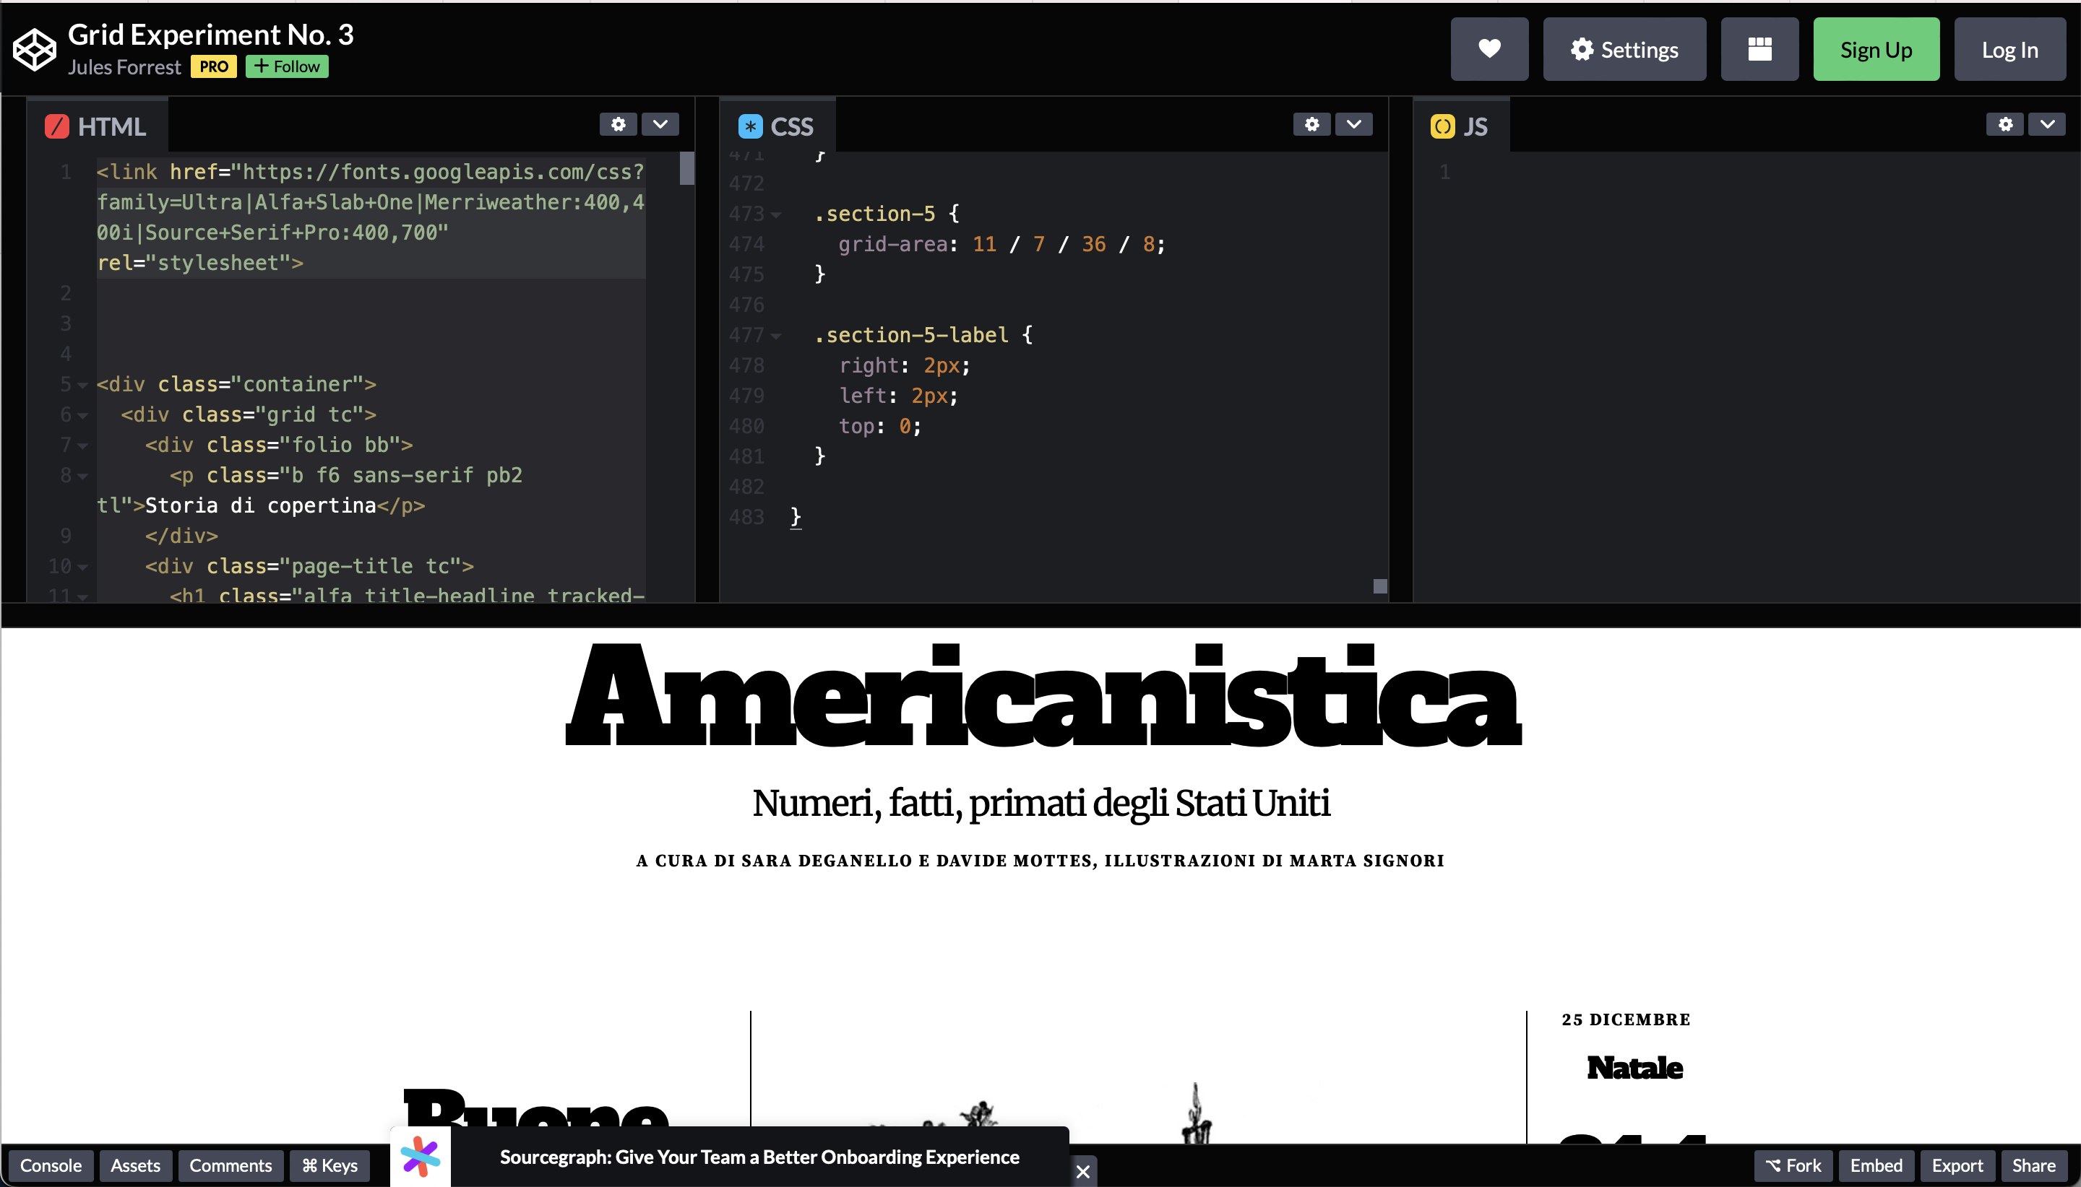2081x1187 pixels.
Task: Collapse HTML code fold at line 10
Action: click(82, 567)
